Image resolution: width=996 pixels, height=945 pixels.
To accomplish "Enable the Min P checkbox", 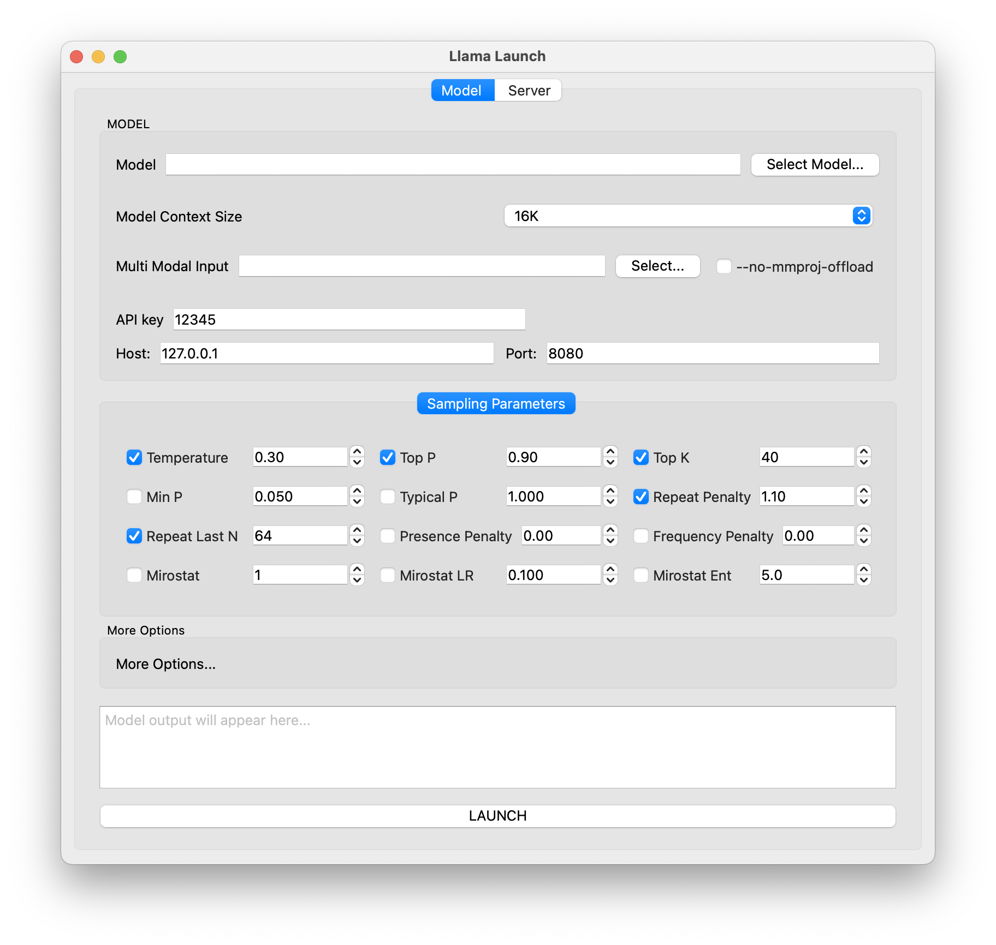I will [x=134, y=497].
